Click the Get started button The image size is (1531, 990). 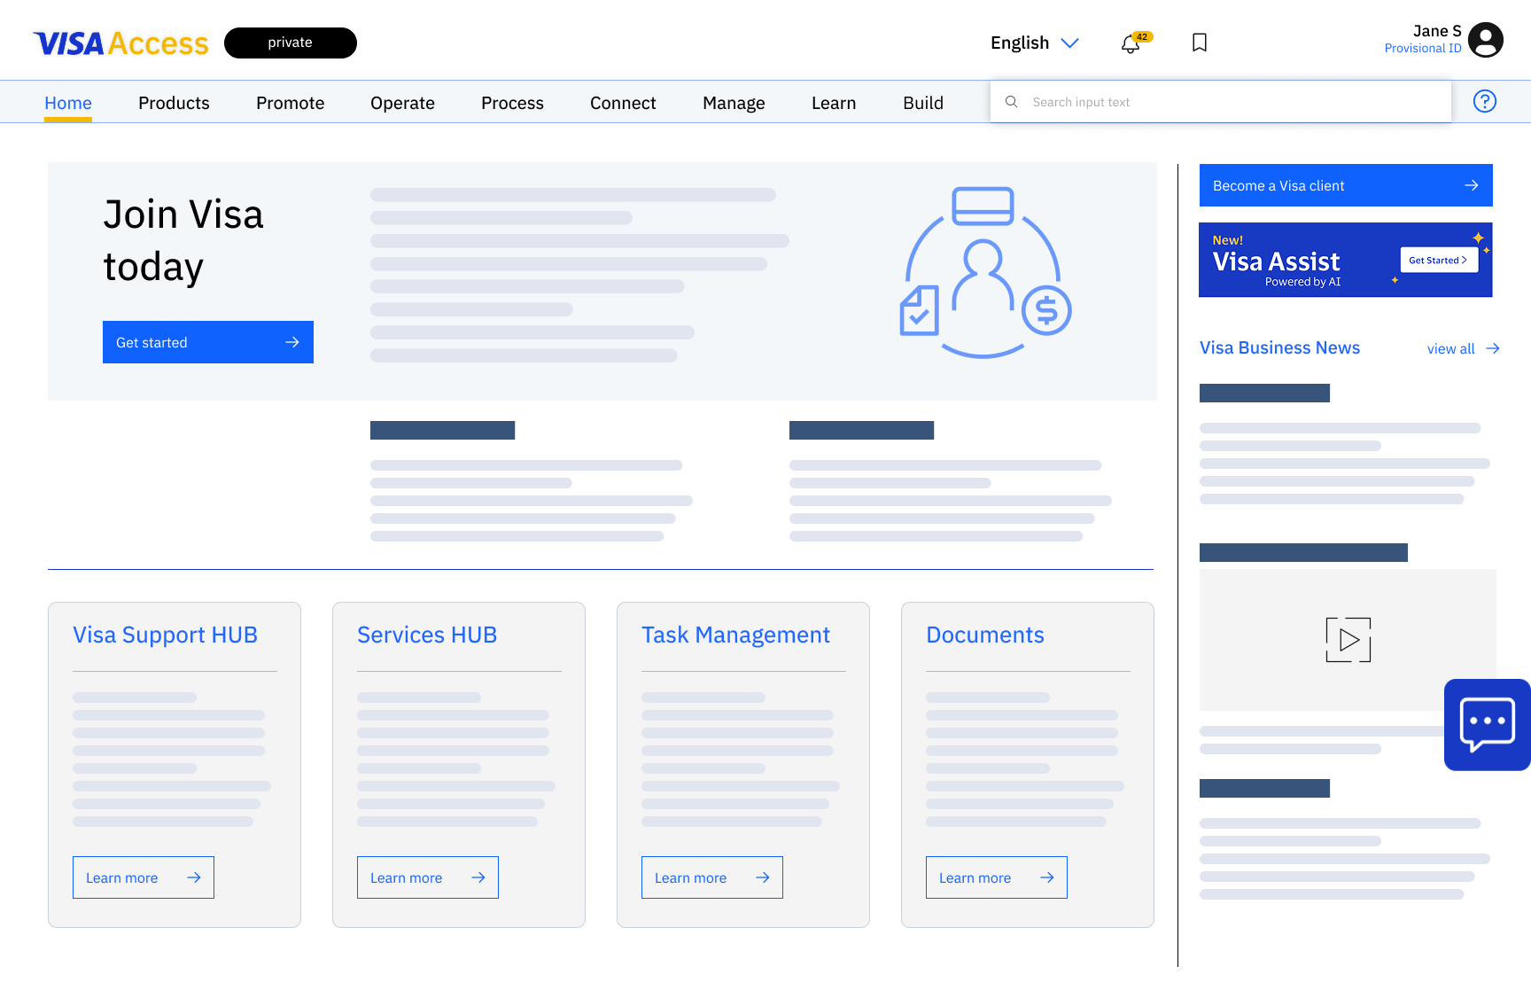(208, 342)
